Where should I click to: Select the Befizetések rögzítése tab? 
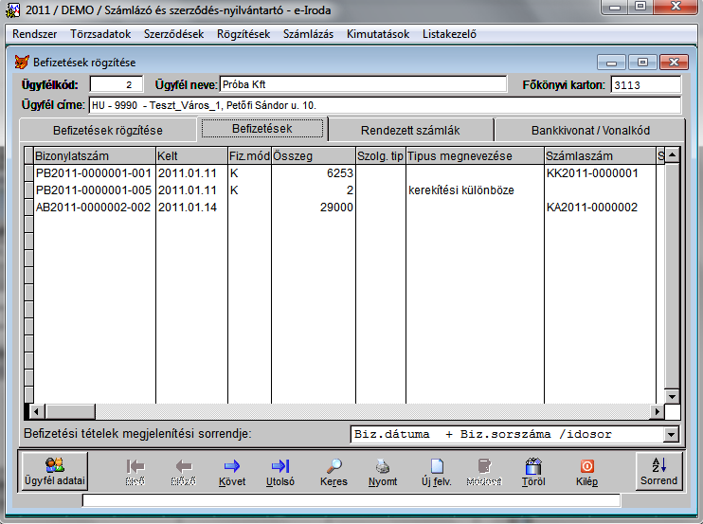[107, 130]
